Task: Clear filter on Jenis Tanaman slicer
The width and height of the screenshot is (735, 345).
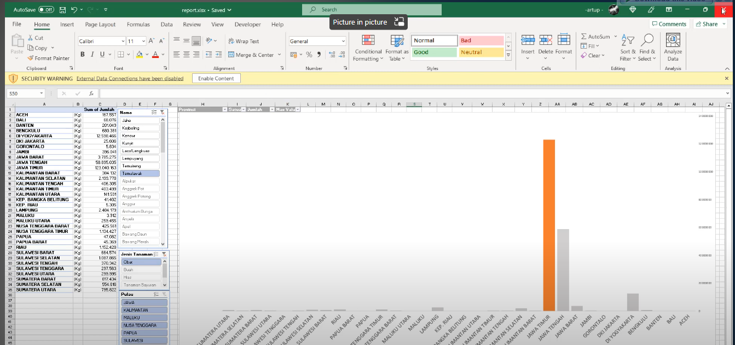Action: pos(163,254)
